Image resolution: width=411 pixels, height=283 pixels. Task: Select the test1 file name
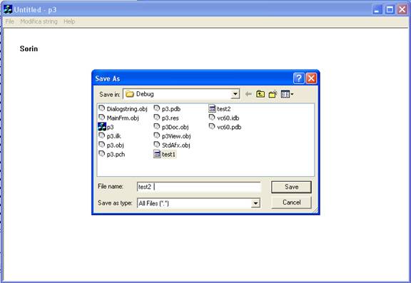pos(168,155)
